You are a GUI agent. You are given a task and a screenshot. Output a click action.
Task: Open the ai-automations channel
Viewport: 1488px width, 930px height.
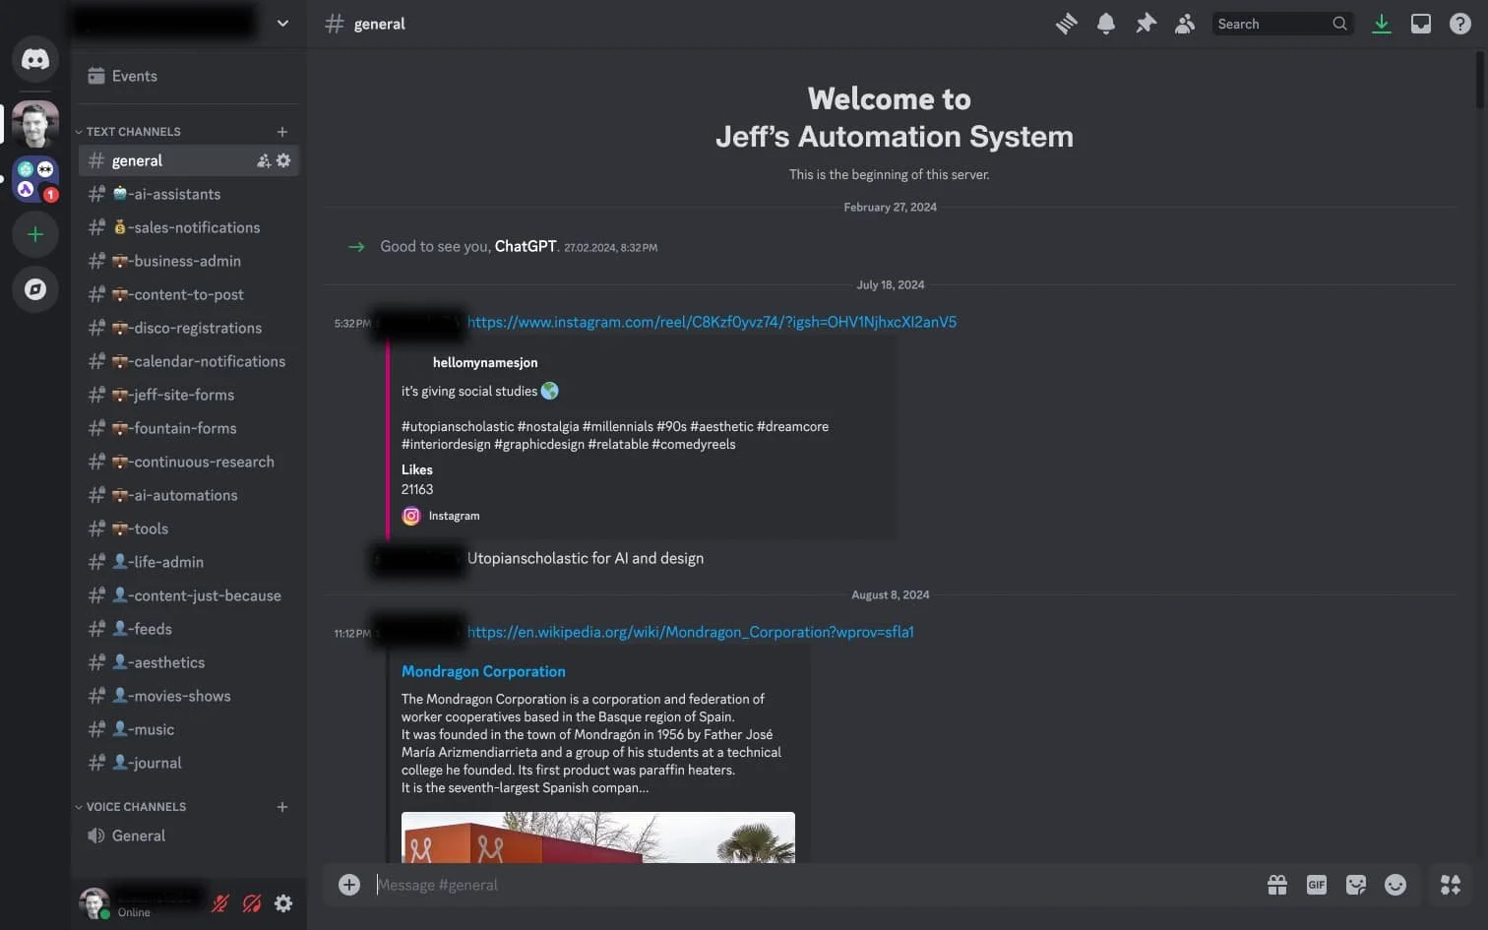189,495
